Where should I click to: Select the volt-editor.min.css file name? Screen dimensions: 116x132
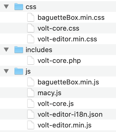click(x=67, y=39)
